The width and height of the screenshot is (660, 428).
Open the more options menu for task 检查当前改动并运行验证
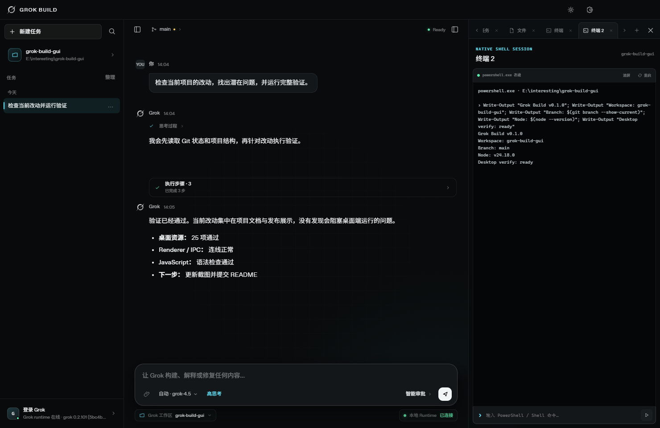pos(111,107)
